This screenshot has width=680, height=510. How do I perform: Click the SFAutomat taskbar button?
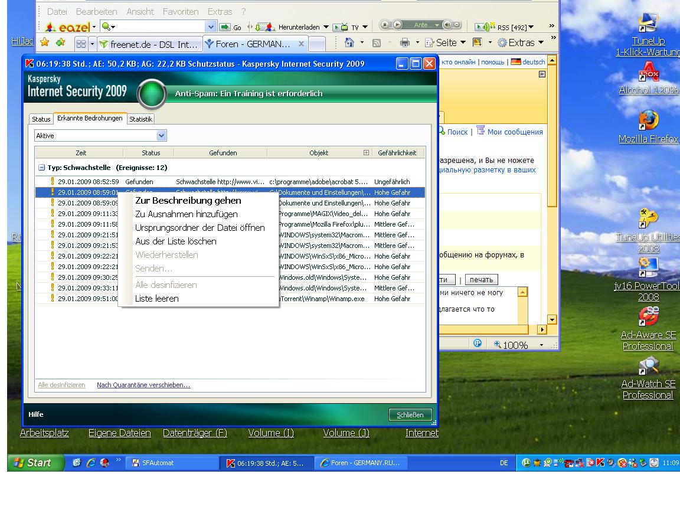click(172, 463)
